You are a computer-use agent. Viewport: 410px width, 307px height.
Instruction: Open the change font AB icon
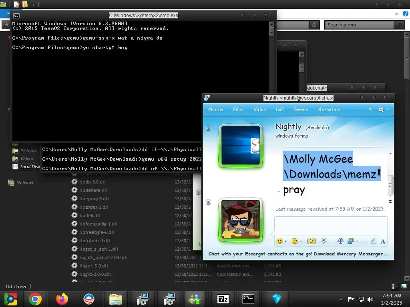(x=340, y=241)
